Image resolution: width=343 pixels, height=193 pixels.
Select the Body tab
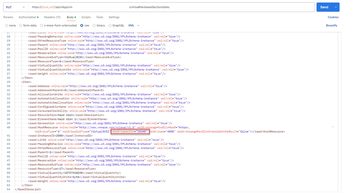click(x=70, y=17)
